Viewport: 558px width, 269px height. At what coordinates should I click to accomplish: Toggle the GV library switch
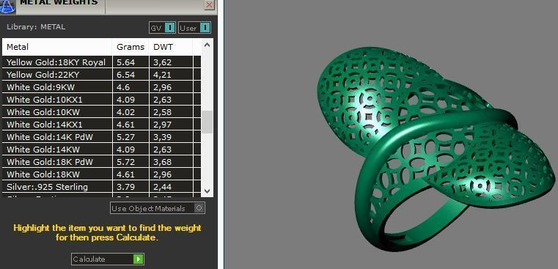[x=163, y=28]
